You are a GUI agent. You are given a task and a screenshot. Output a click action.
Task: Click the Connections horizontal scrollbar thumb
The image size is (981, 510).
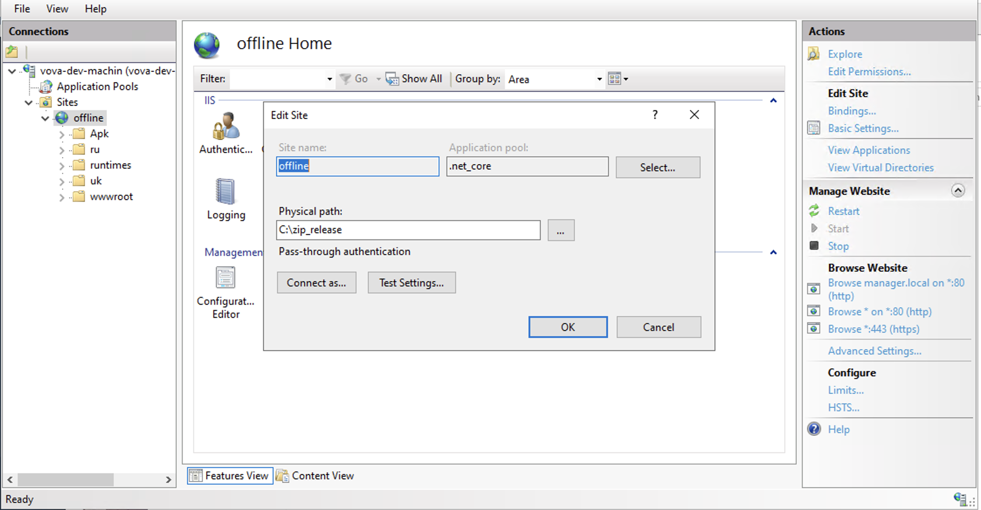66,479
